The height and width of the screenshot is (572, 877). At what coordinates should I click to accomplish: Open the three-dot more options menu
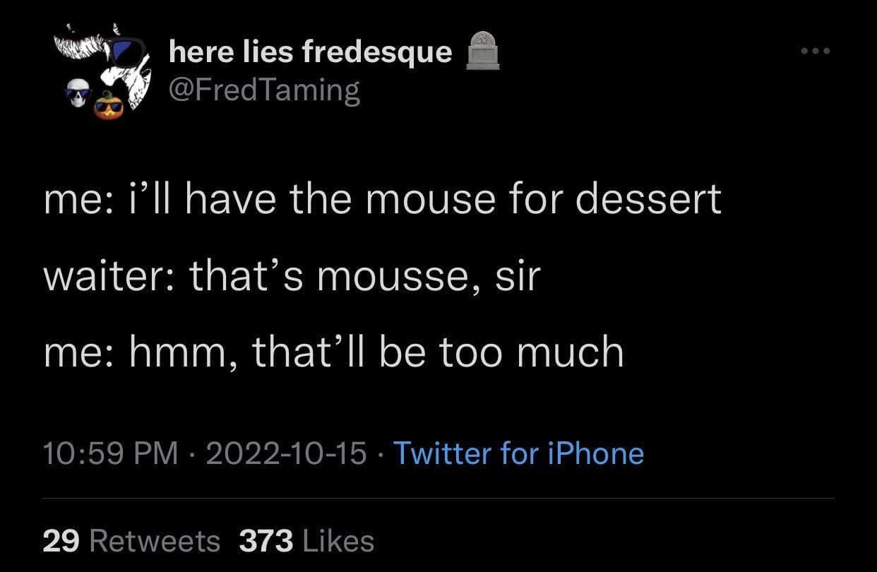point(814,51)
